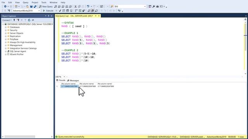
Task: Open the File menu
Action: (3, 2)
